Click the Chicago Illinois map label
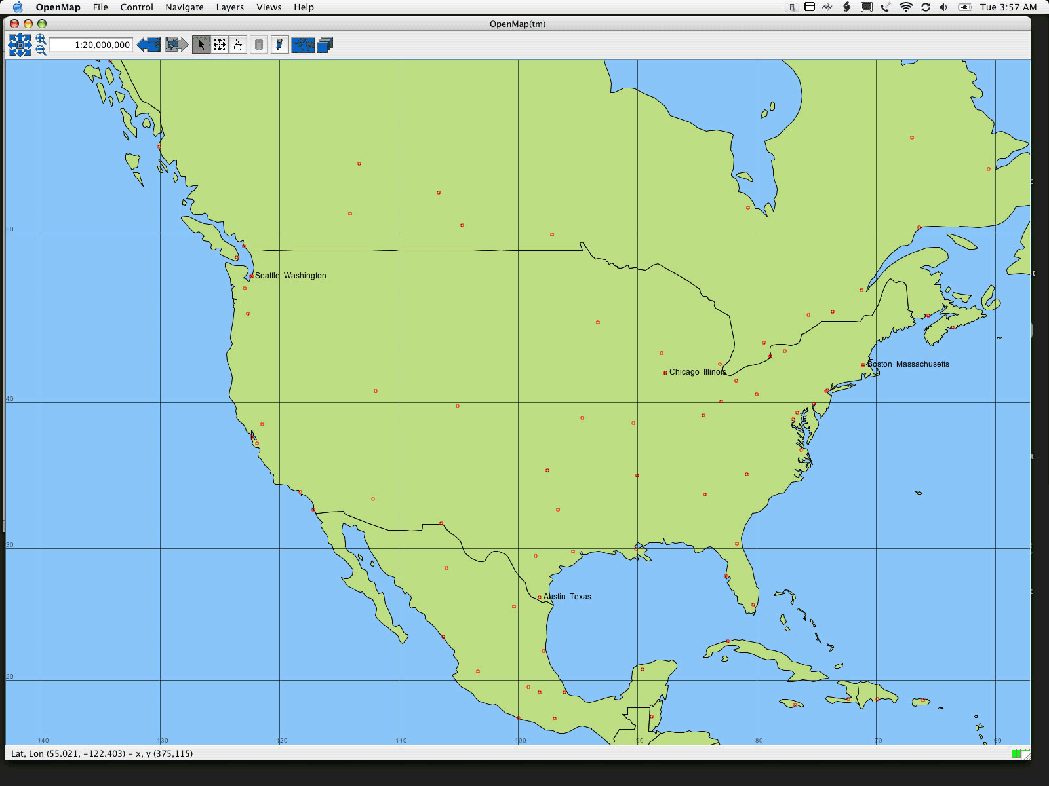 pyautogui.click(x=698, y=372)
